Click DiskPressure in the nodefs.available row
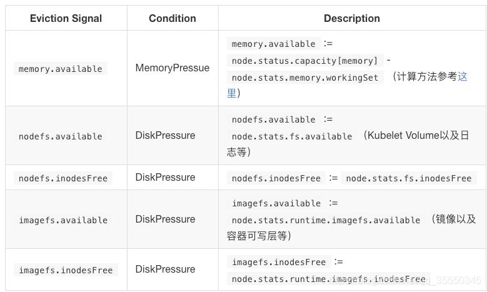The width and height of the screenshot is (487, 292). (165, 136)
